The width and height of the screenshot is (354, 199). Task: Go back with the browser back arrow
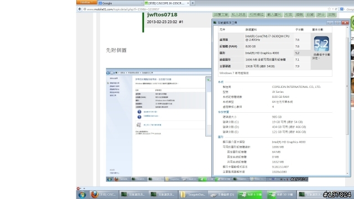pyautogui.click(x=80, y=9)
